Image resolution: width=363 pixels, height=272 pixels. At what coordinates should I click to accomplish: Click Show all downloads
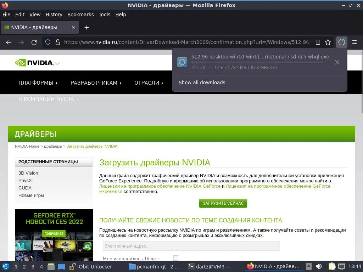[x=202, y=83]
